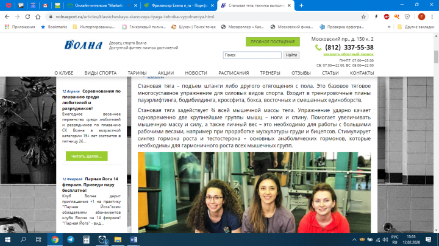This screenshot has height=246, width=439.
Task: Open the Проверка орфографии bookmark
Action: (x=342, y=27)
